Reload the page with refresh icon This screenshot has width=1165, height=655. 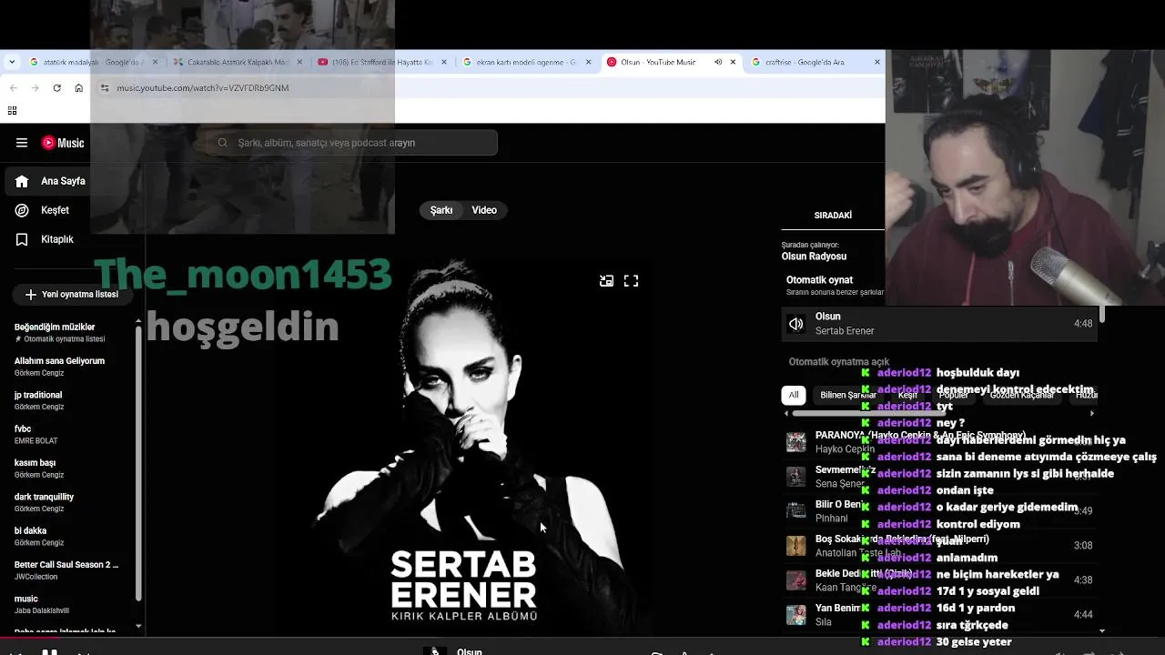pyautogui.click(x=56, y=88)
